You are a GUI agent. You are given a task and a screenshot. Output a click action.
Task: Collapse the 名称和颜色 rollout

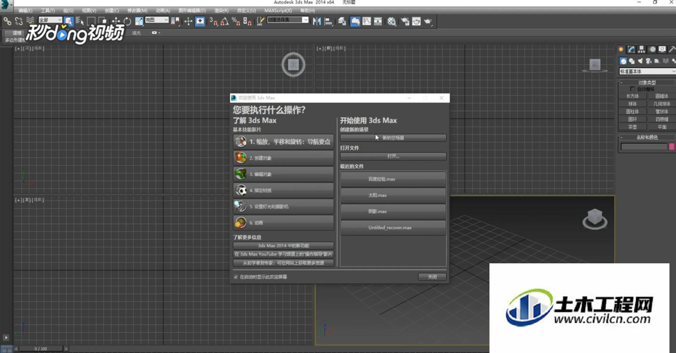[647, 137]
